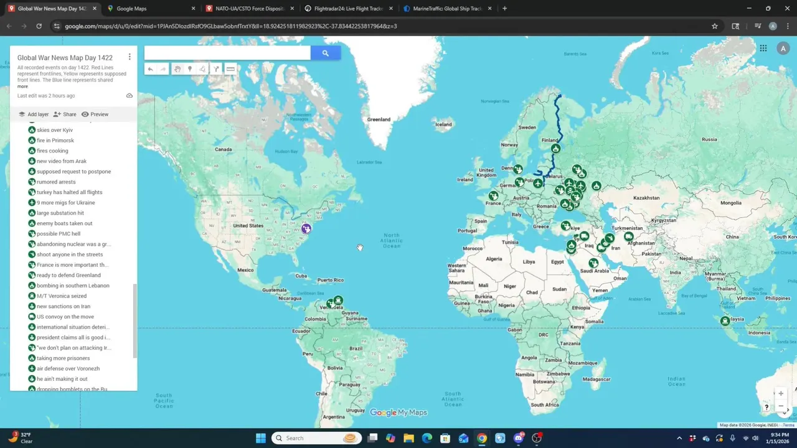Zoom in on the map
Screen dimensions: 797x448
[781, 393]
